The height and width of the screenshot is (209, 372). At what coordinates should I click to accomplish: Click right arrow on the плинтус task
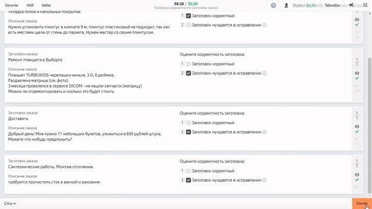point(357,37)
